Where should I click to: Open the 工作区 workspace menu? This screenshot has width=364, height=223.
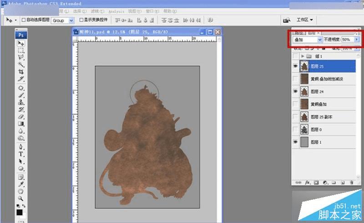tap(305, 20)
